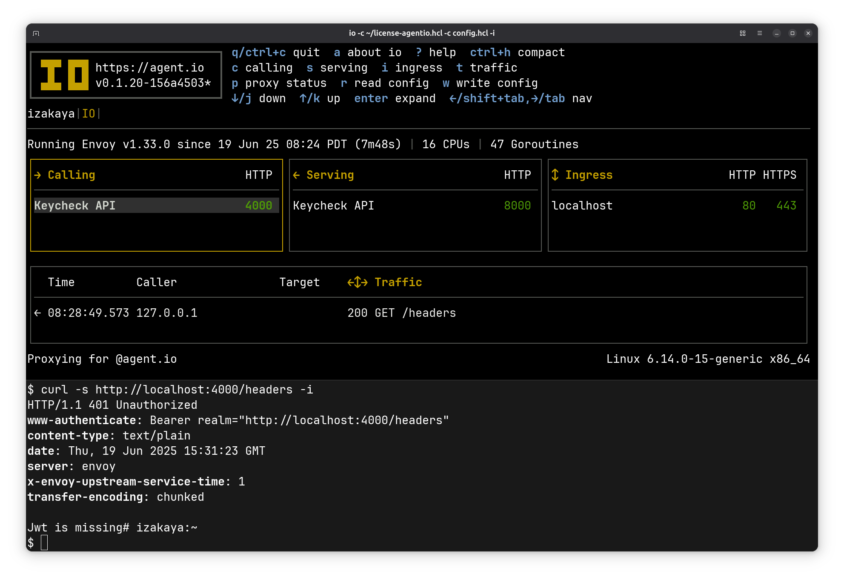Open the hamburger menu in title bar
The width and height of the screenshot is (844, 580).
click(x=760, y=33)
